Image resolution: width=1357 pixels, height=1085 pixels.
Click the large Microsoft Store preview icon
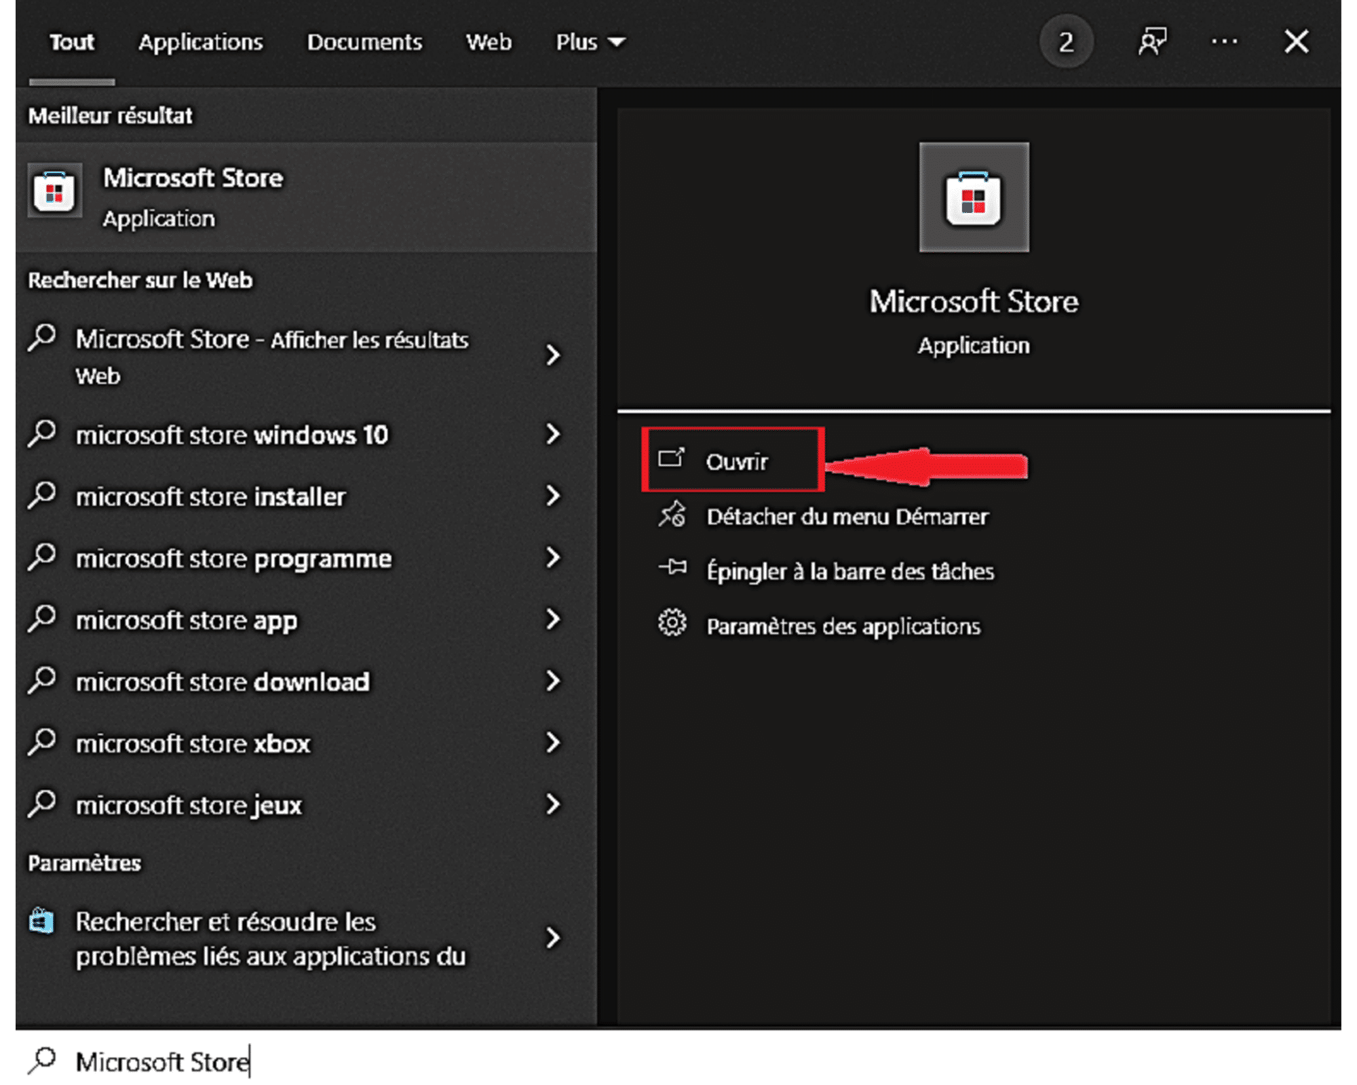point(974,197)
